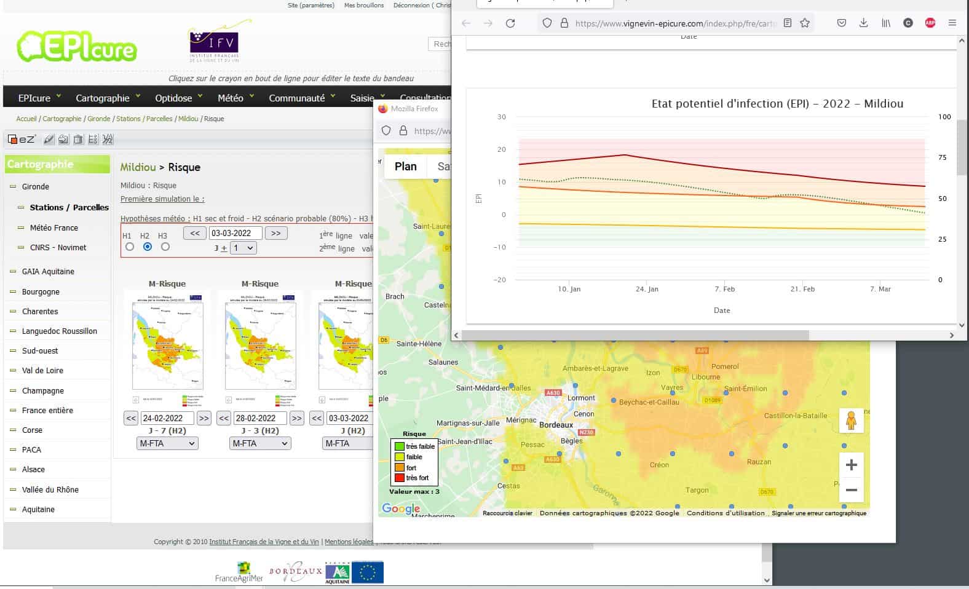
Task: Open CNRS - Novimet in sidebar
Action: (x=58, y=247)
